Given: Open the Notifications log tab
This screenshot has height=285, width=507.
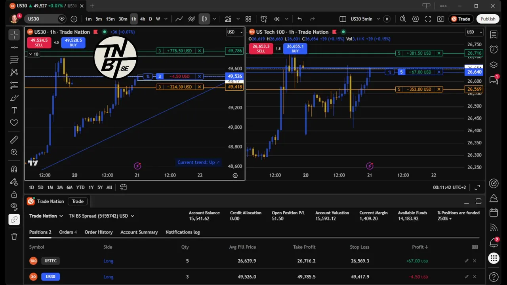Looking at the screenshot, I should [183, 232].
